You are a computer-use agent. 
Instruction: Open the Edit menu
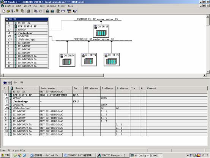point(19,6)
